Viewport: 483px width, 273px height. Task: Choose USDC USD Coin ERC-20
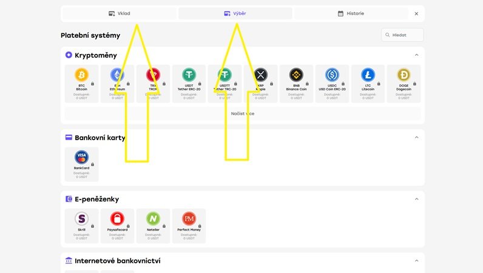pyautogui.click(x=332, y=84)
